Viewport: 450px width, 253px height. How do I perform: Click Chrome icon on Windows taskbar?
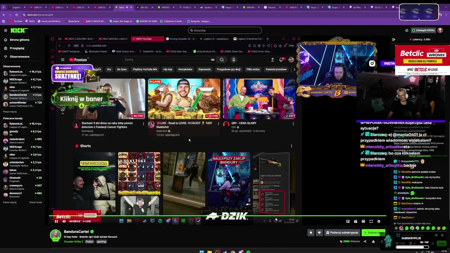(x=233, y=252)
